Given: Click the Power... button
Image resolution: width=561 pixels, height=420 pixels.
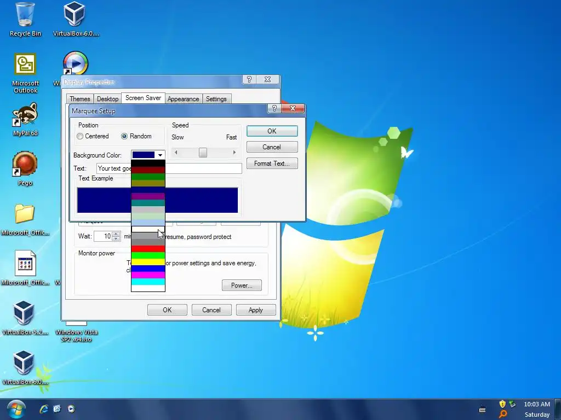Looking at the screenshot, I should pyautogui.click(x=242, y=285).
